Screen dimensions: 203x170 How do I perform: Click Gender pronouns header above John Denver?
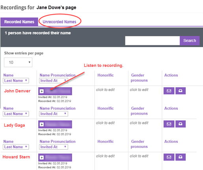139,78
